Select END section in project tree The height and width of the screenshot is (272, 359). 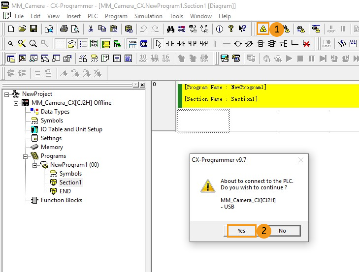[65, 191]
